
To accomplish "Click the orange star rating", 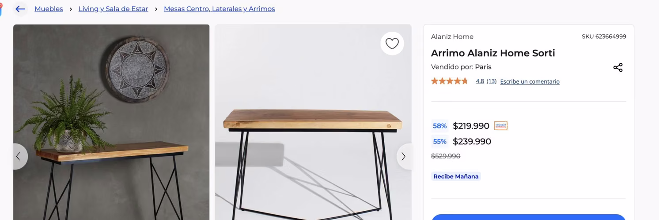I will pyautogui.click(x=449, y=81).
